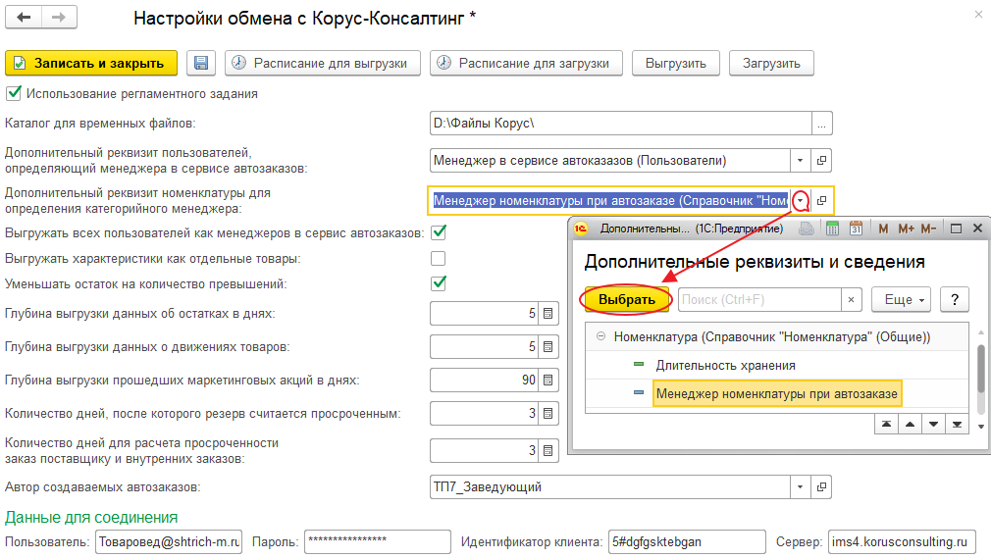991x559 pixels.
Task: Move item to bottom in dialog list
Action: (957, 425)
